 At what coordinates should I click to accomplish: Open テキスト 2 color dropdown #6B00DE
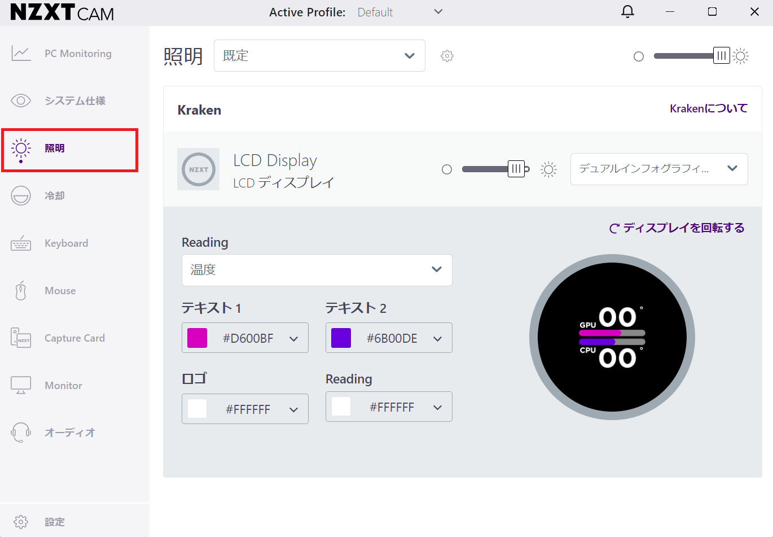click(389, 338)
